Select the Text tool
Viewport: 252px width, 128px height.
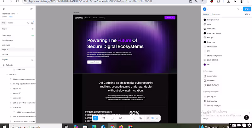tap(129, 118)
